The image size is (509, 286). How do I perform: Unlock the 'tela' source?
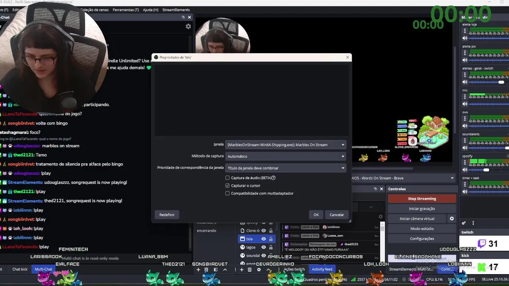click(271, 239)
